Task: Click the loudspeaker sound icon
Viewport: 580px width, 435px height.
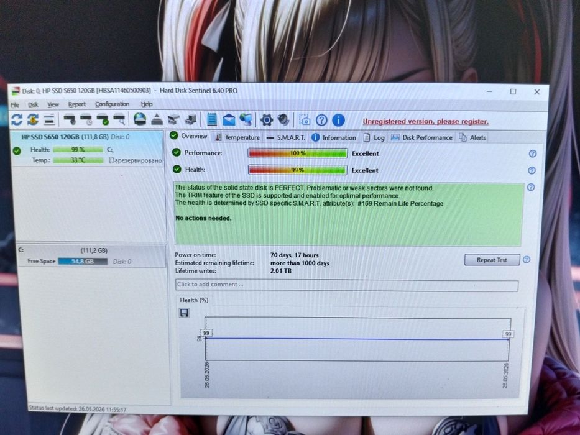Action: (x=283, y=120)
